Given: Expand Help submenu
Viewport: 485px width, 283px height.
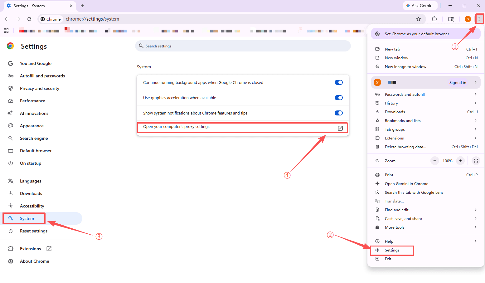Looking at the screenshot, I should click(426, 241).
